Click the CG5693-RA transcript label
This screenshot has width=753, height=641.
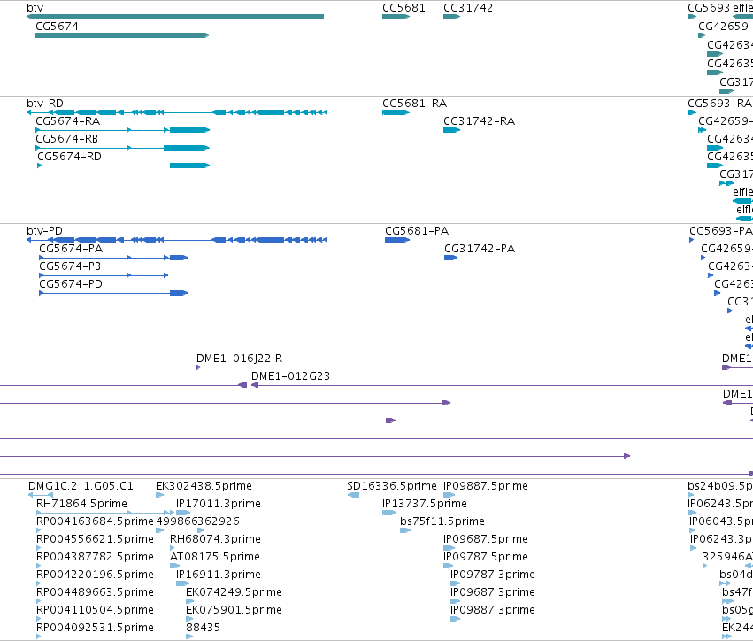719,104
